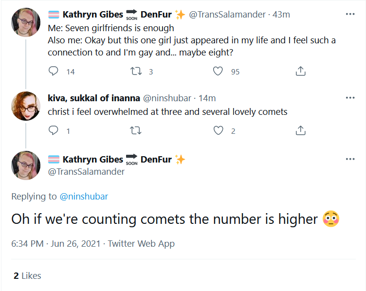
Task: Open kiva, sukkal of inanna profile name
Action: coord(94,98)
